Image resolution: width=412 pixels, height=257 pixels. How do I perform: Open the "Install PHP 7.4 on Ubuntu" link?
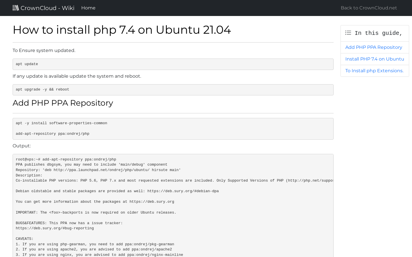[x=375, y=59]
